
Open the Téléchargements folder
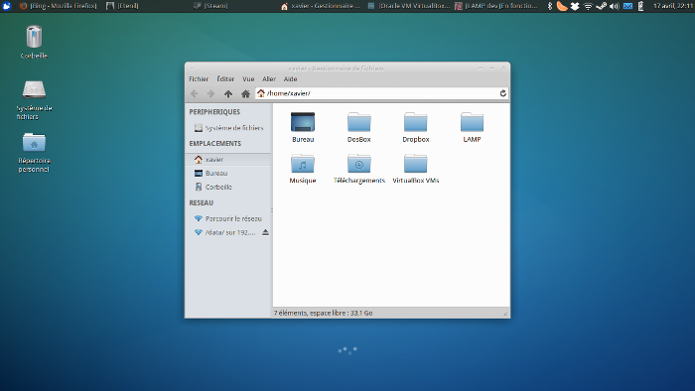coord(359,169)
